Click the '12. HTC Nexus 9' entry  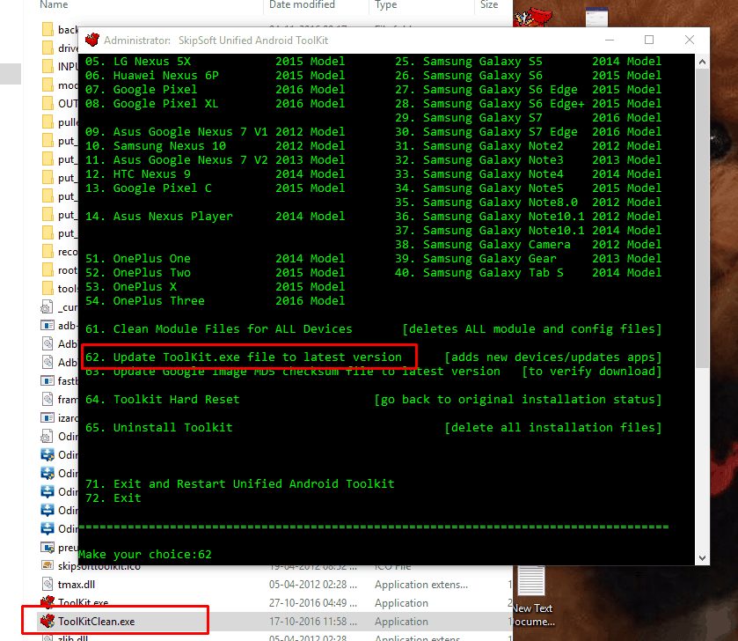pyautogui.click(x=138, y=174)
